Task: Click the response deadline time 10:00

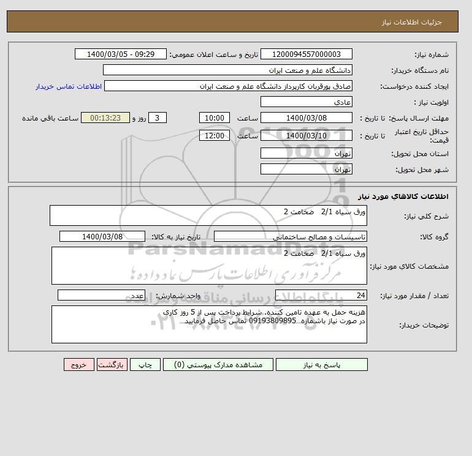Action: click(215, 118)
